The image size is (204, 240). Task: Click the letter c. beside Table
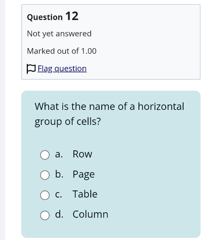pyautogui.click(x=59, y=194)
